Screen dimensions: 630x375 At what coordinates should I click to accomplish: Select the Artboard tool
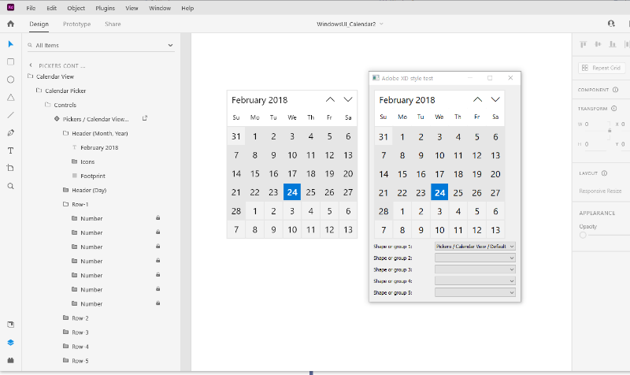click(10, 168)
